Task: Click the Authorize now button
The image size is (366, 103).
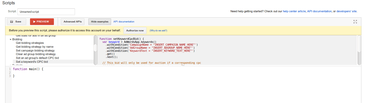Action: [x=135, y=30]
